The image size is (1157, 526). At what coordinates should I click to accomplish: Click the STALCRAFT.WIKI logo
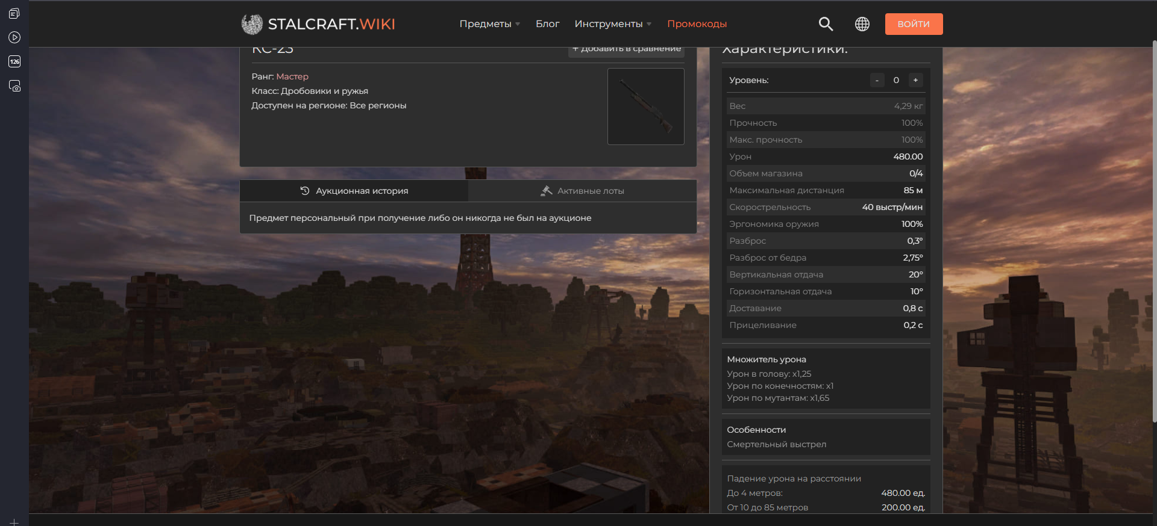[x=318, y=24]
